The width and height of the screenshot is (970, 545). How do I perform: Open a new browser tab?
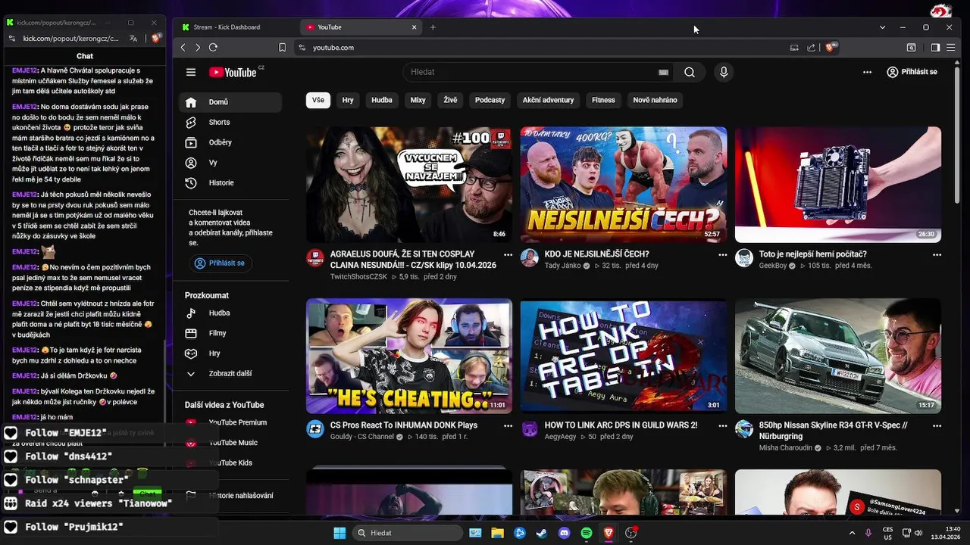coord(433,27)
